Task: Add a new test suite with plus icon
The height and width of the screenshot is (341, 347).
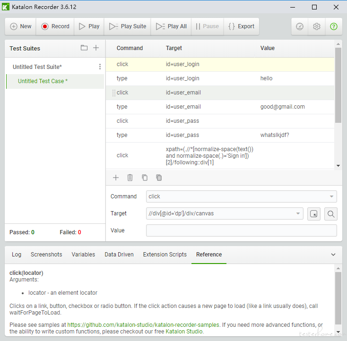Action: click(96, 48)
